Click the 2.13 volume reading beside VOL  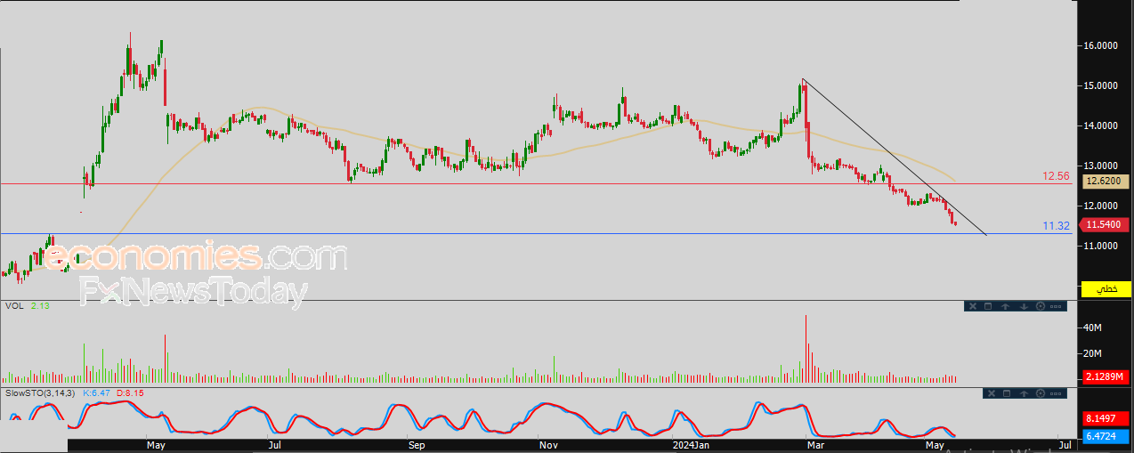click(x=40, y=305)
